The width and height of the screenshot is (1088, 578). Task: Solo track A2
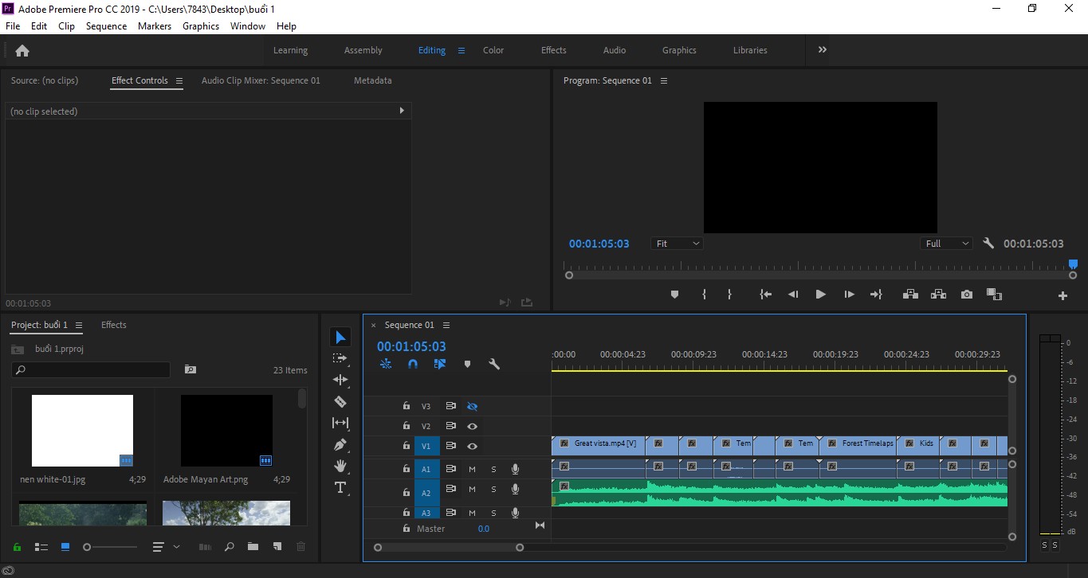[x=493, y=490]
